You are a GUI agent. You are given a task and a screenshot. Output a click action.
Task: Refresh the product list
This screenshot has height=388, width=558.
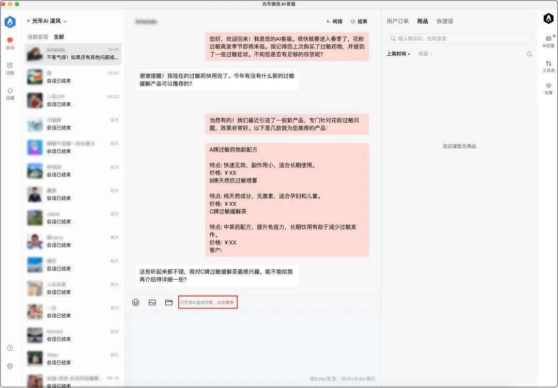[x=529, y=54]
